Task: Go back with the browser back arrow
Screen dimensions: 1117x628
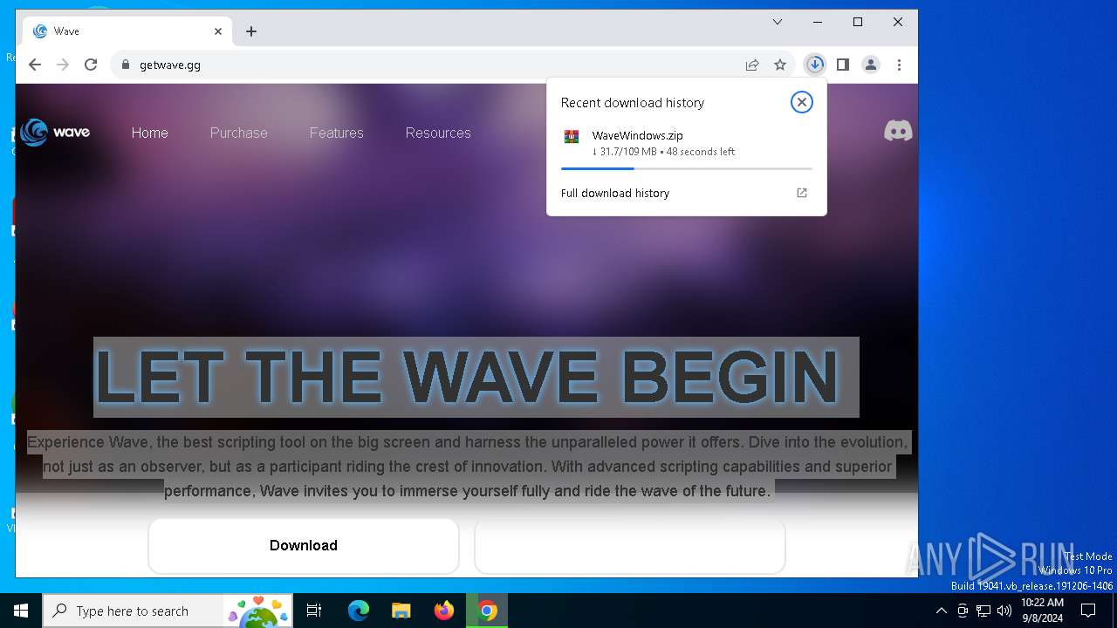Action: click(x=35, y=65)
